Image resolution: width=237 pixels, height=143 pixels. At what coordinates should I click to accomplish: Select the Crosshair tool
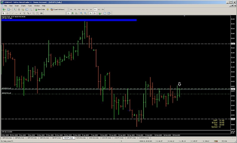(7, 13)
